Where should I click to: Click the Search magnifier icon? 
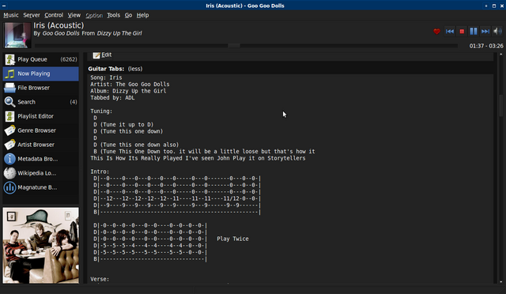(x=9, y=102)
